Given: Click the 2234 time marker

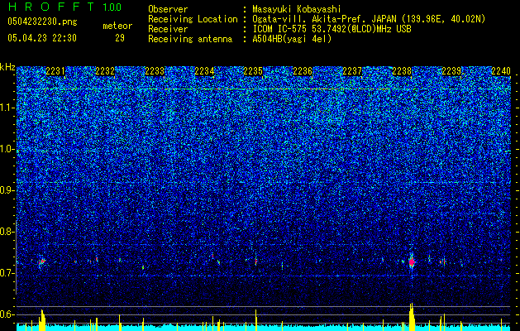Looking at the screenshot, I should pos(204,71).
